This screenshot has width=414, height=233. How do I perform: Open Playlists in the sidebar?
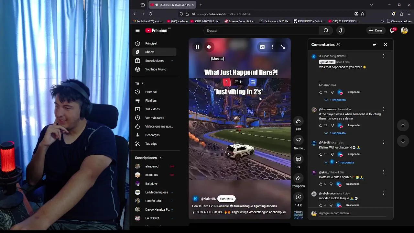[154, 101]
